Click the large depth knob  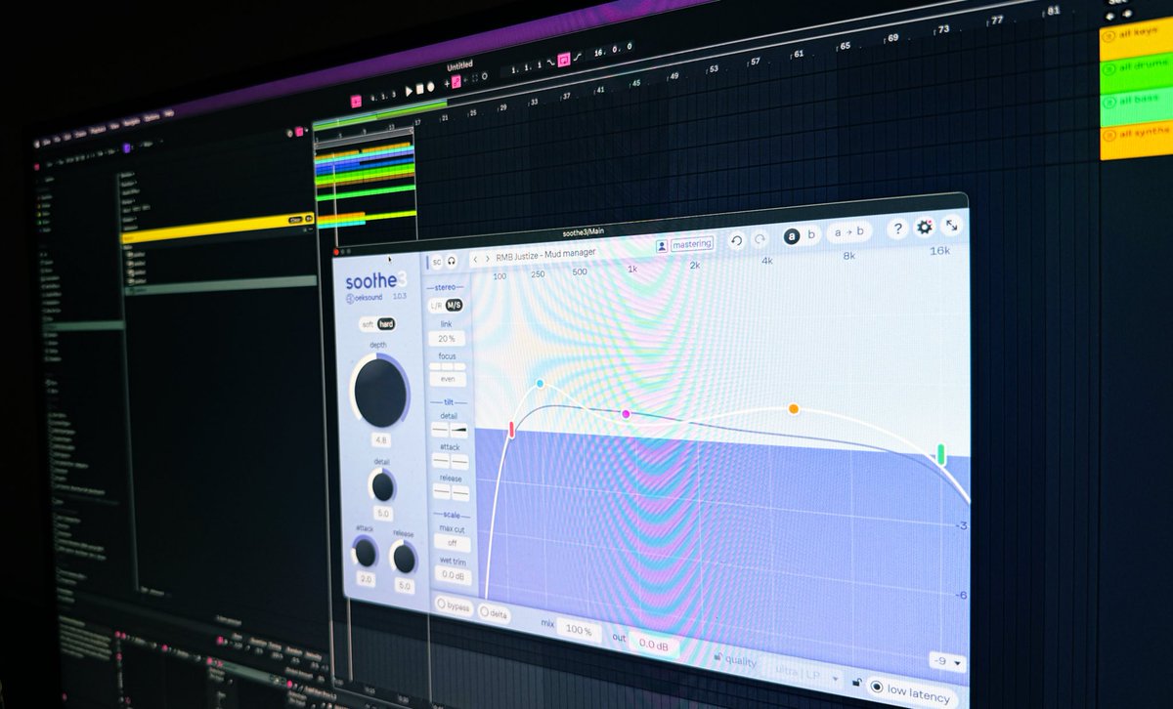click(x=381, y=393)
